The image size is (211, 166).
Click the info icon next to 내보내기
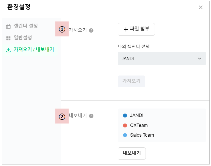click(x=91, y=116)
